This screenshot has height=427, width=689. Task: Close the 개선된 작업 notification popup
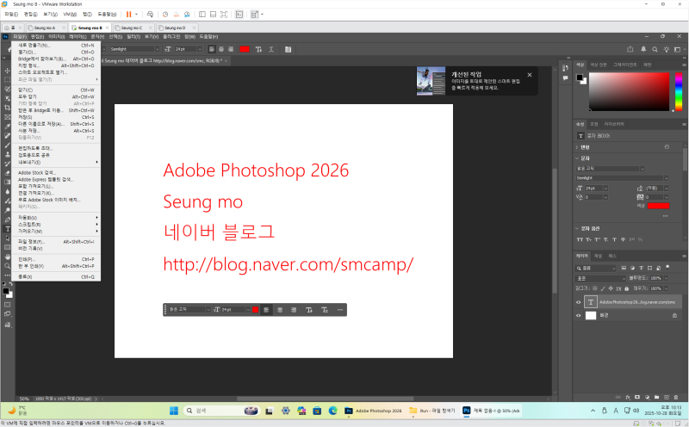tap(530, 75)
